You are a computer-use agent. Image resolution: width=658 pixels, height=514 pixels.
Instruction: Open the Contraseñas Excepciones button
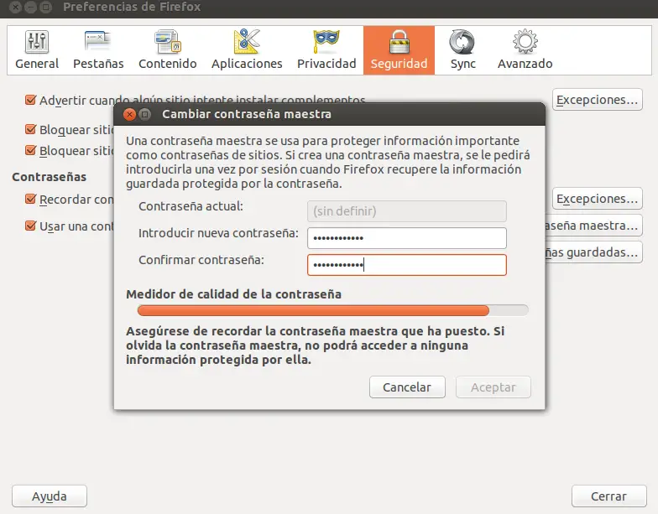598,199
